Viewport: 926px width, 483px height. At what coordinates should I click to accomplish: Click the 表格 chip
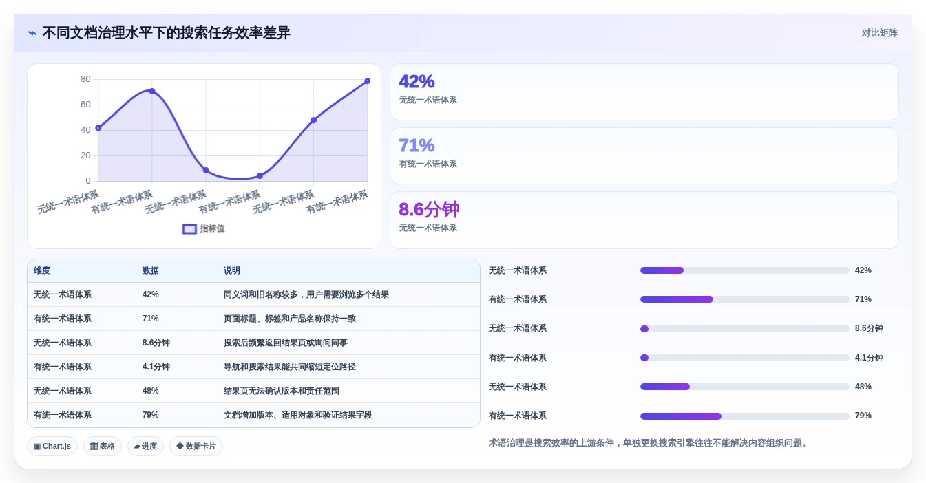pyautogui.click(x=103, y=446)
